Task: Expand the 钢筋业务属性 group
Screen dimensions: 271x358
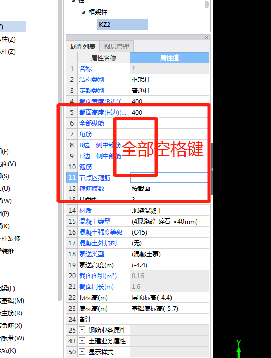Action: (x=82, y=330)
